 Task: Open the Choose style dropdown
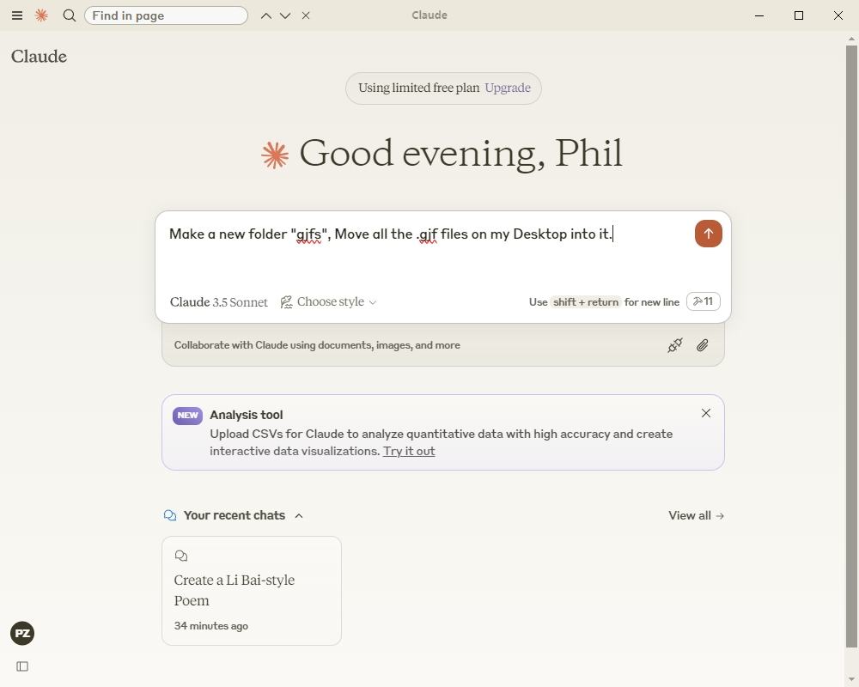click(329, 302)
